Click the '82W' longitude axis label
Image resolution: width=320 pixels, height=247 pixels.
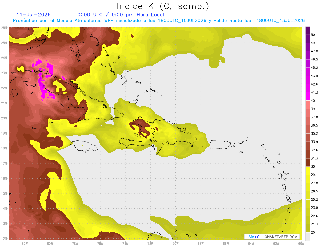[25, 243]
